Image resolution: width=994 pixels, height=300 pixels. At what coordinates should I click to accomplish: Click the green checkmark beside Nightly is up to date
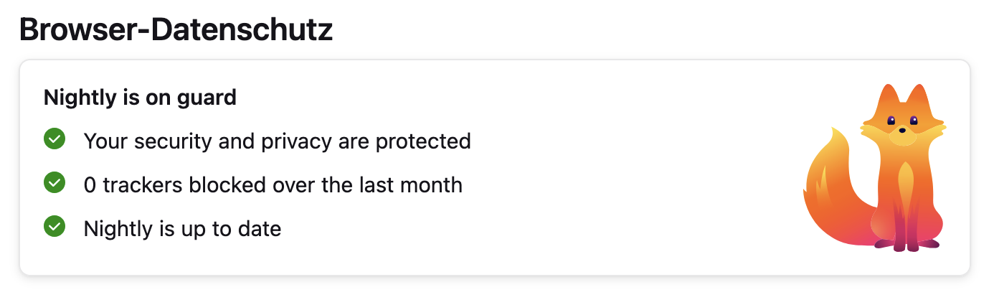(54, 228)
